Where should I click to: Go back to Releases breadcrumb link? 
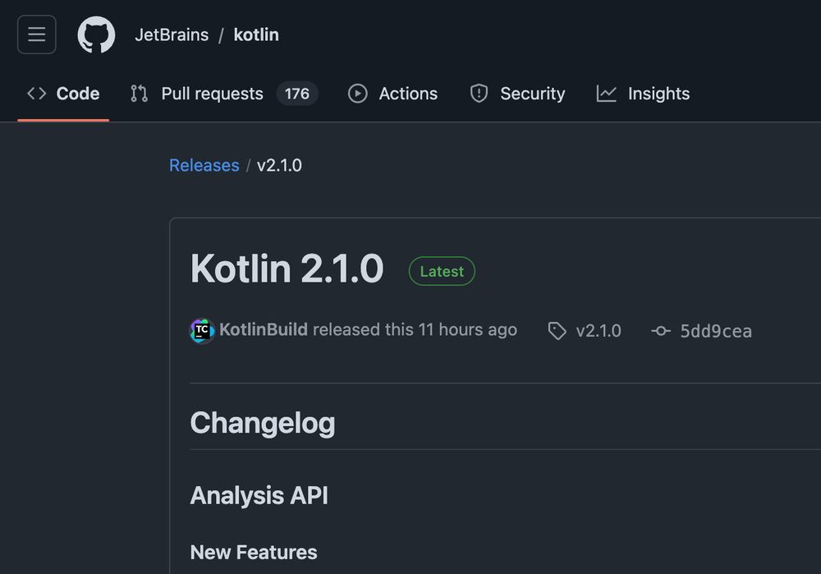click(204, 165)
